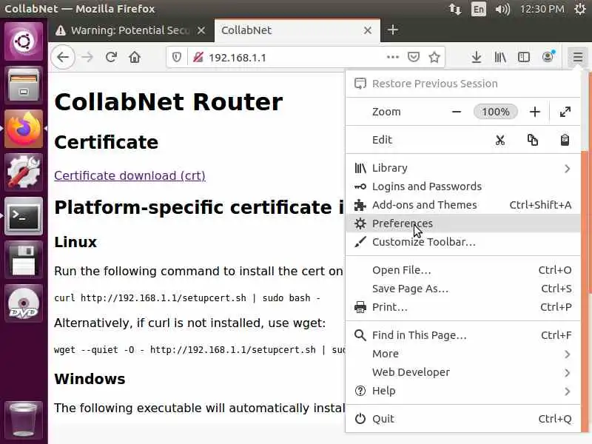Switch to the CollabNet tab

pos(297,30)
